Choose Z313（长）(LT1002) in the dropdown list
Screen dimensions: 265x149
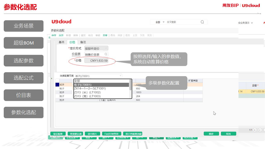(101, 92)
